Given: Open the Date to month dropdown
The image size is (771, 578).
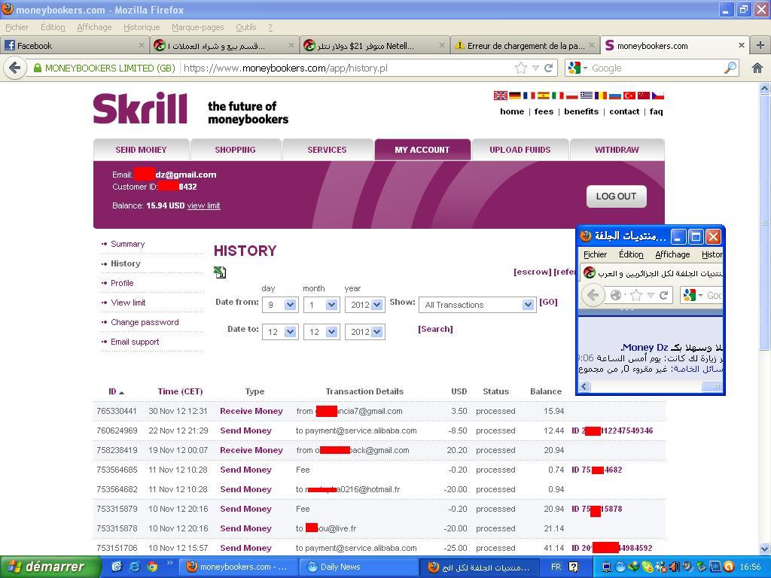Looking at the screenshot, I should pos(331,332).
